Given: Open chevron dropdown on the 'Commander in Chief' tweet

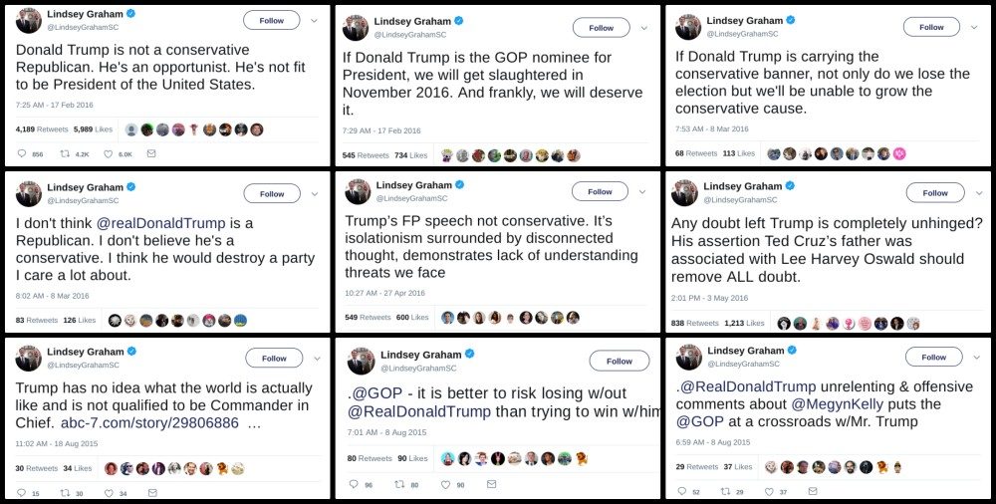Looking at the screenshot, I should [316, 358].
